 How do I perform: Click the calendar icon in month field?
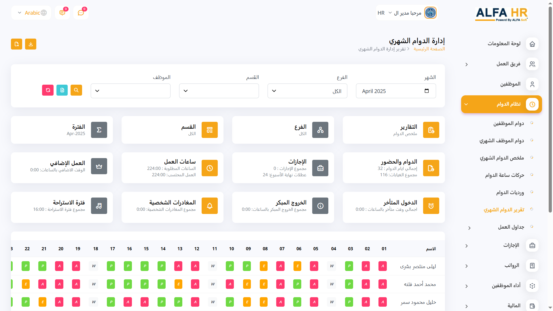(427, 91)
